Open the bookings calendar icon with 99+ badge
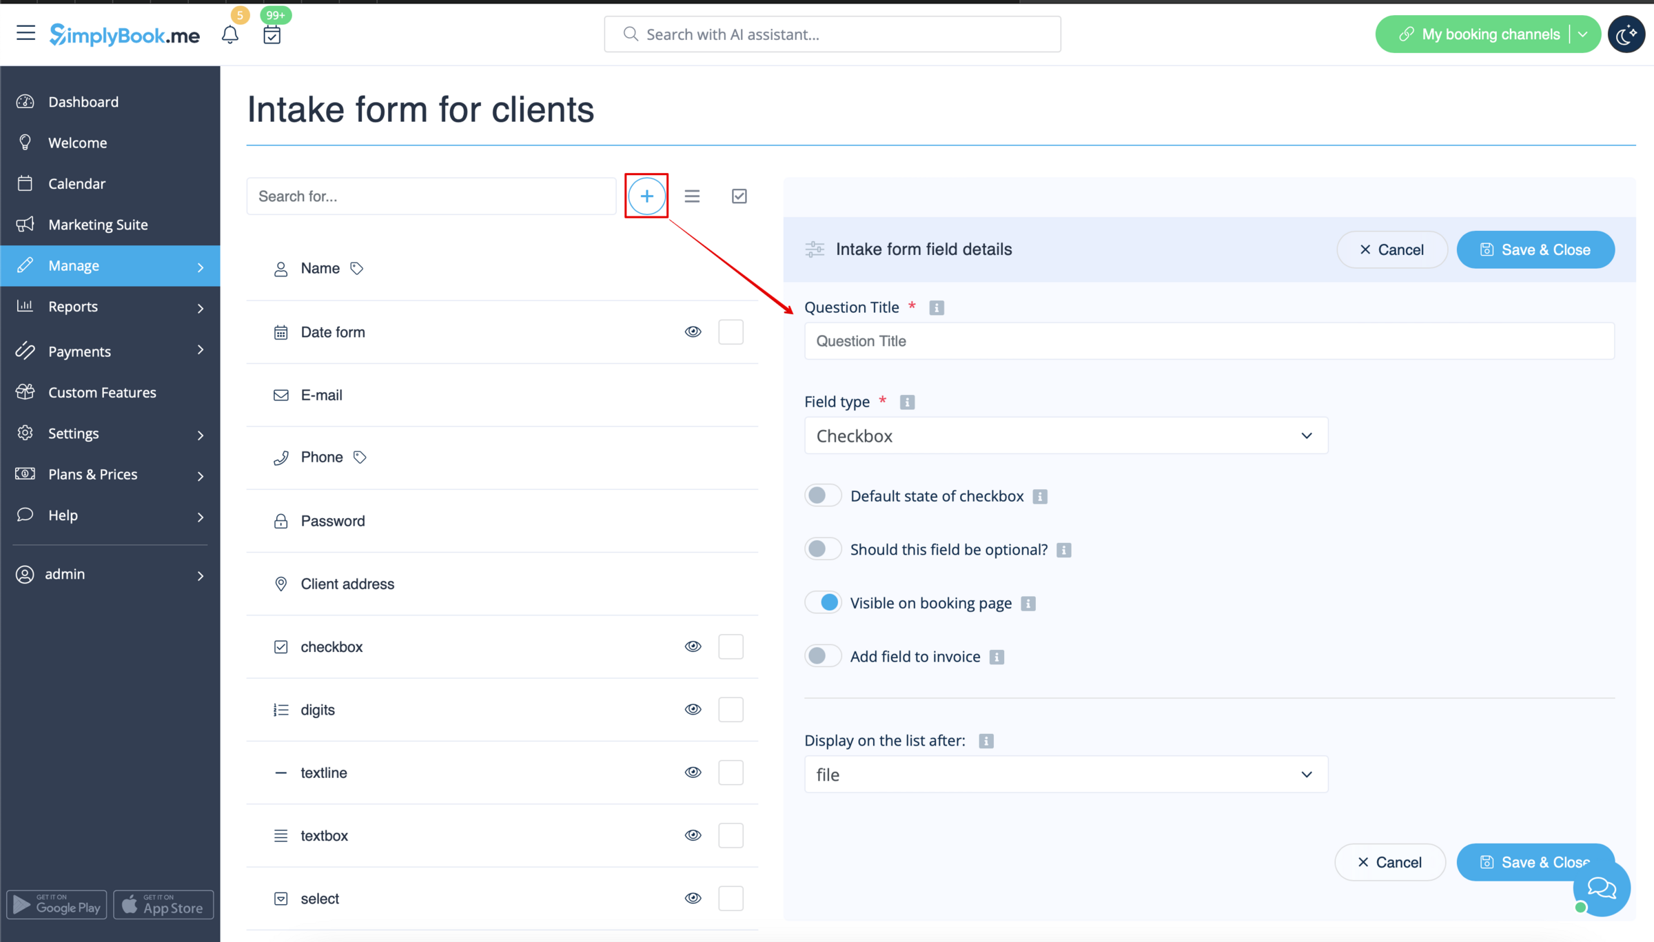The height and width of the screenshot is (942, 1654). (x=272, y=34)
